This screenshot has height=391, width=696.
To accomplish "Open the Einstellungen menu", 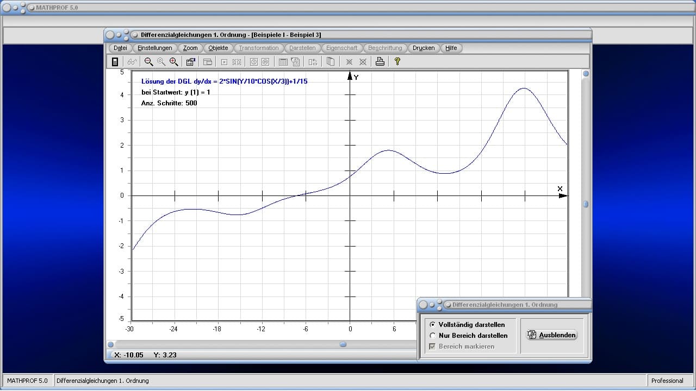I will pyautogui.click(x=154, y=48).
